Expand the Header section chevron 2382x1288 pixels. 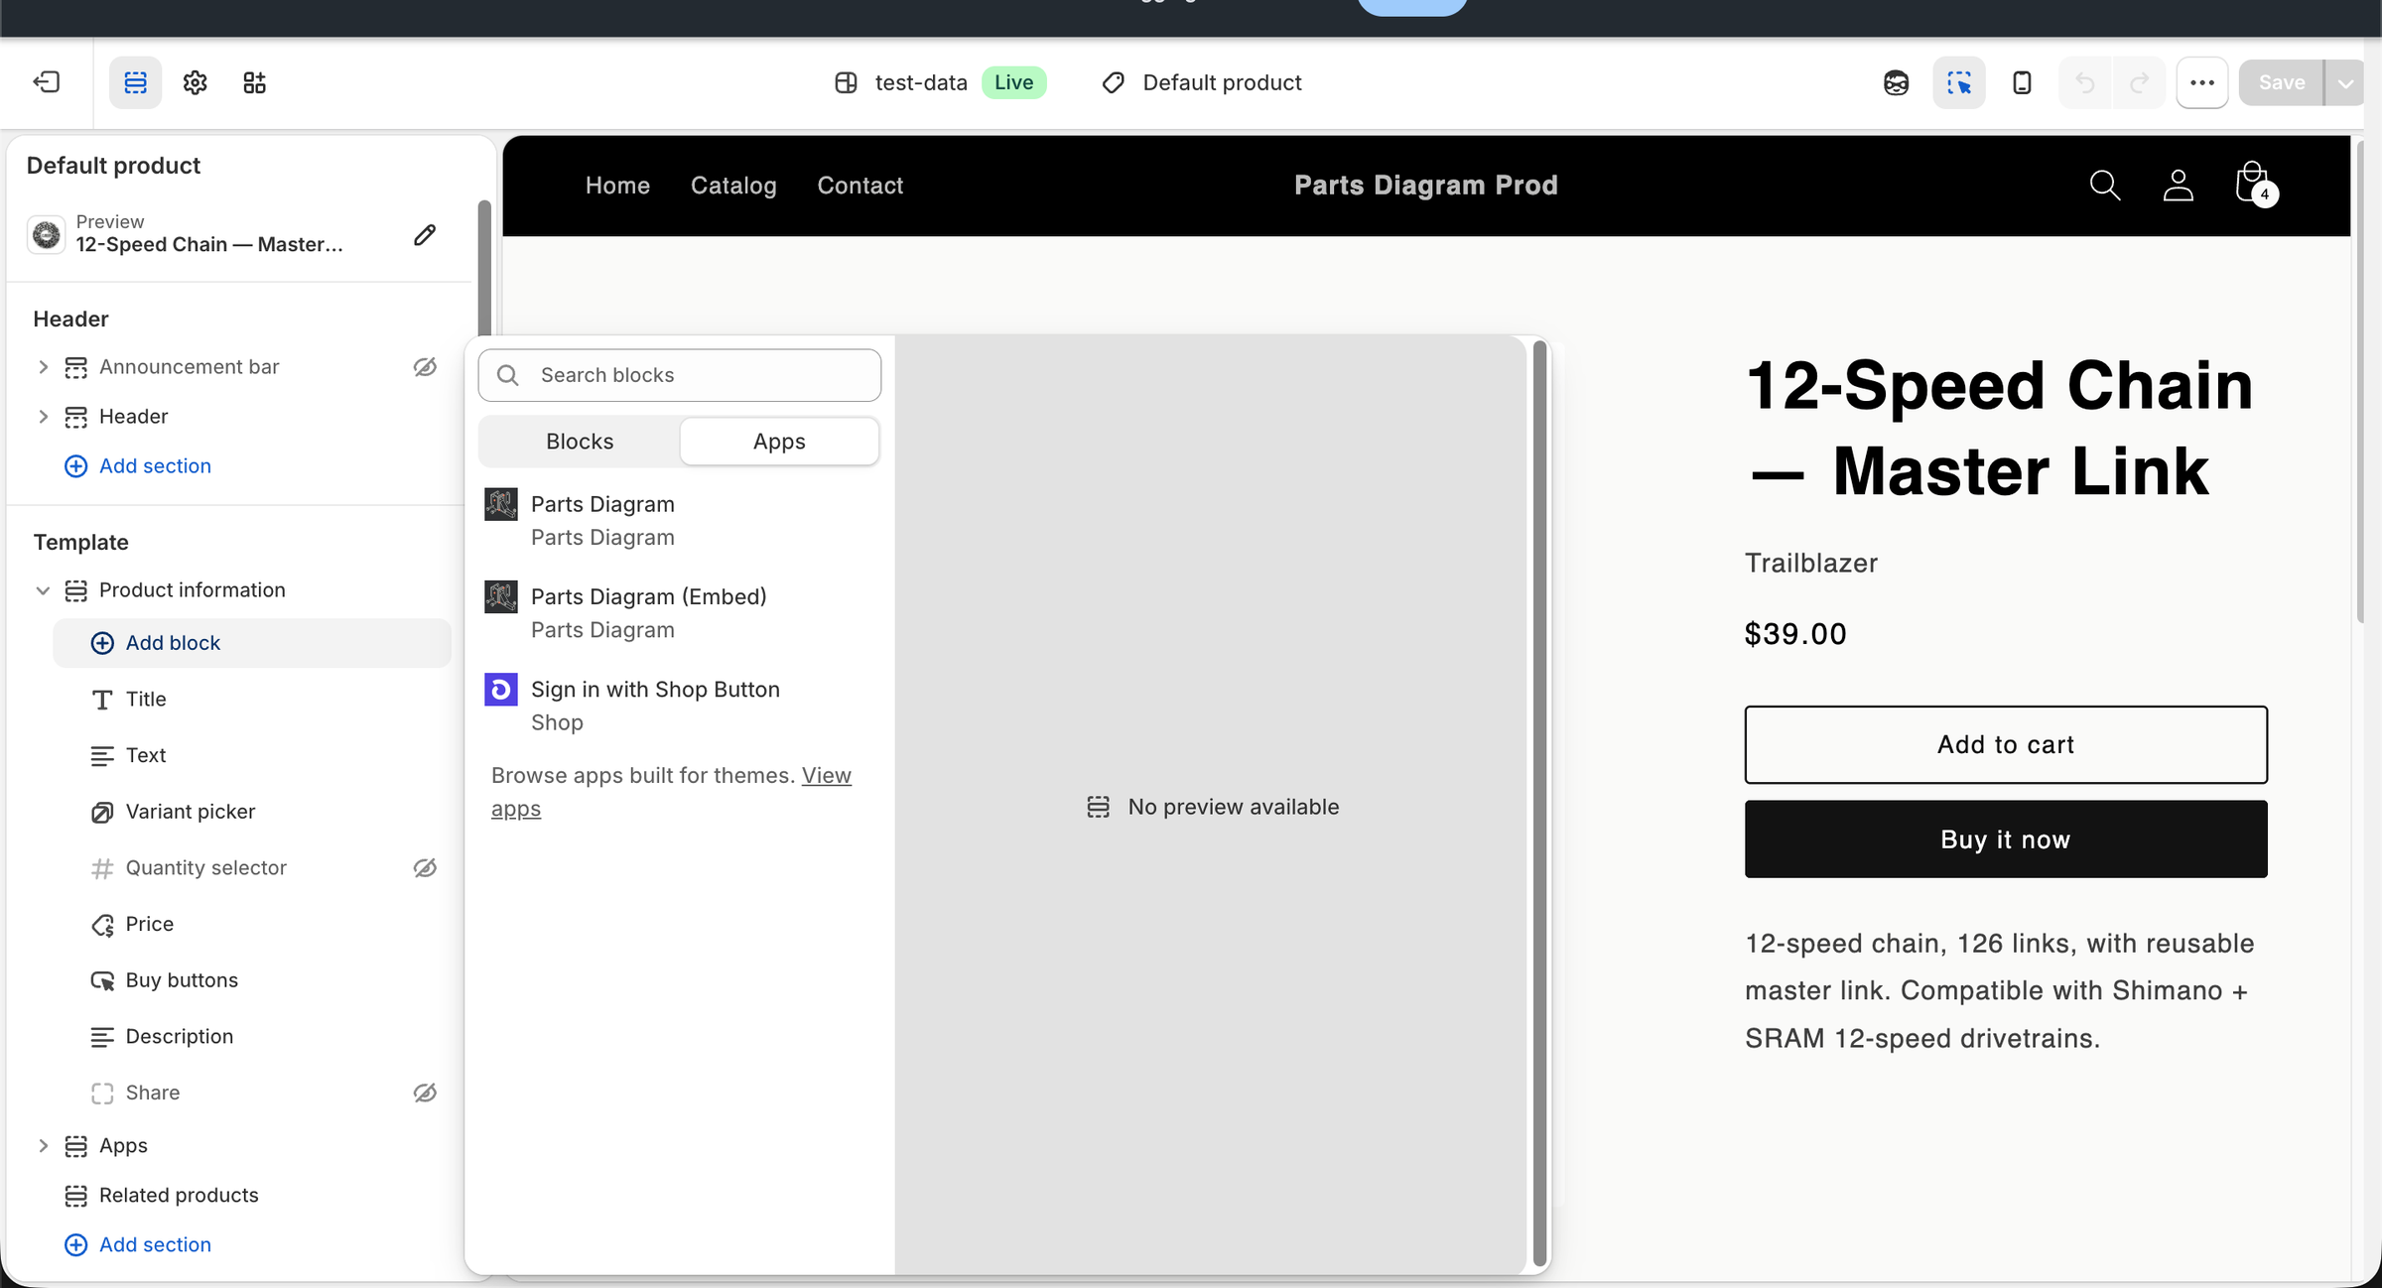[43, 417]
